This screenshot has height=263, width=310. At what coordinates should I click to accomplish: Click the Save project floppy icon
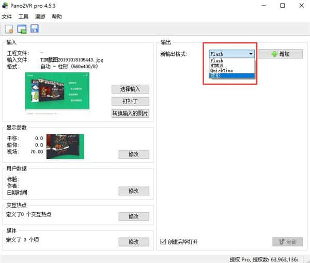coord(35,28)
